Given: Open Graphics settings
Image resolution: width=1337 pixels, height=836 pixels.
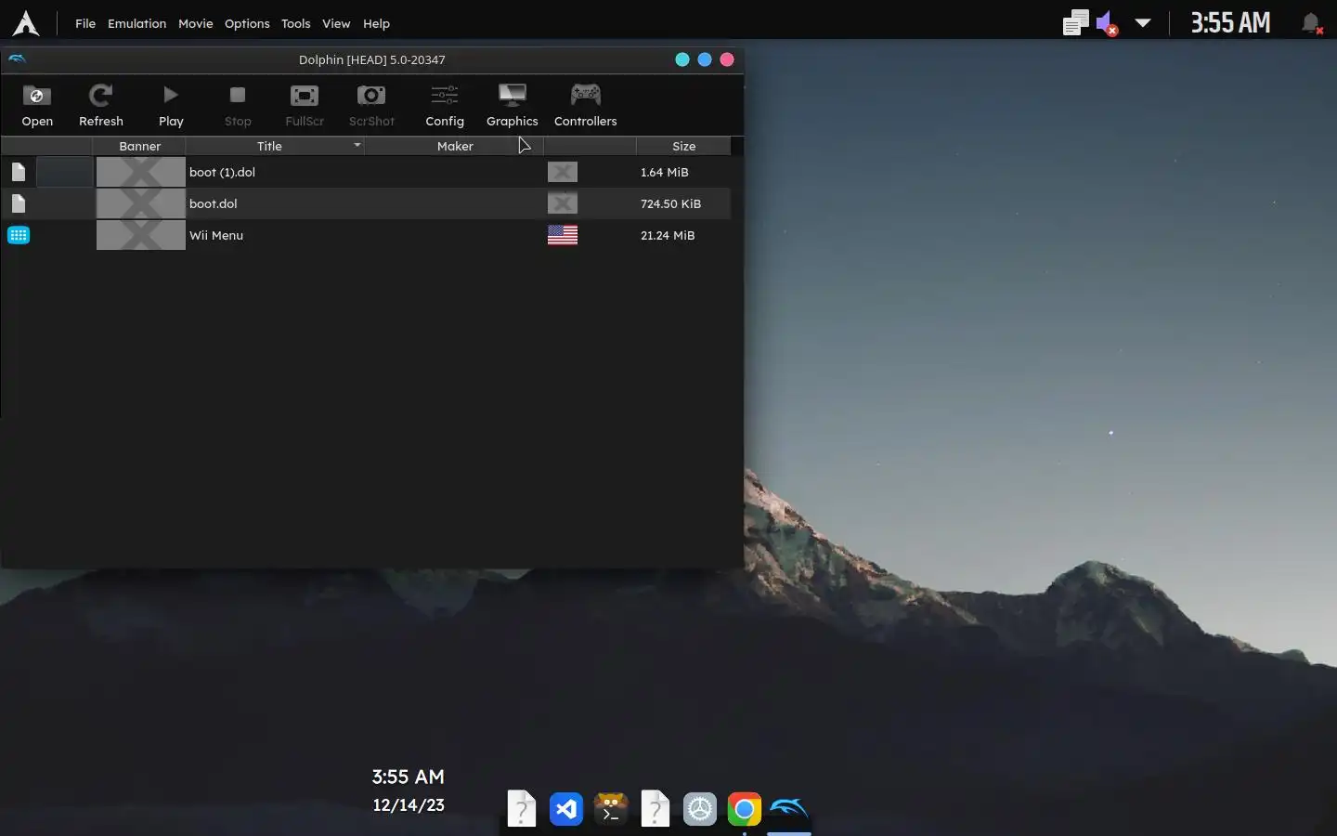Looking at the screenshot, I should pyautogui.click(x=513, y=105).
